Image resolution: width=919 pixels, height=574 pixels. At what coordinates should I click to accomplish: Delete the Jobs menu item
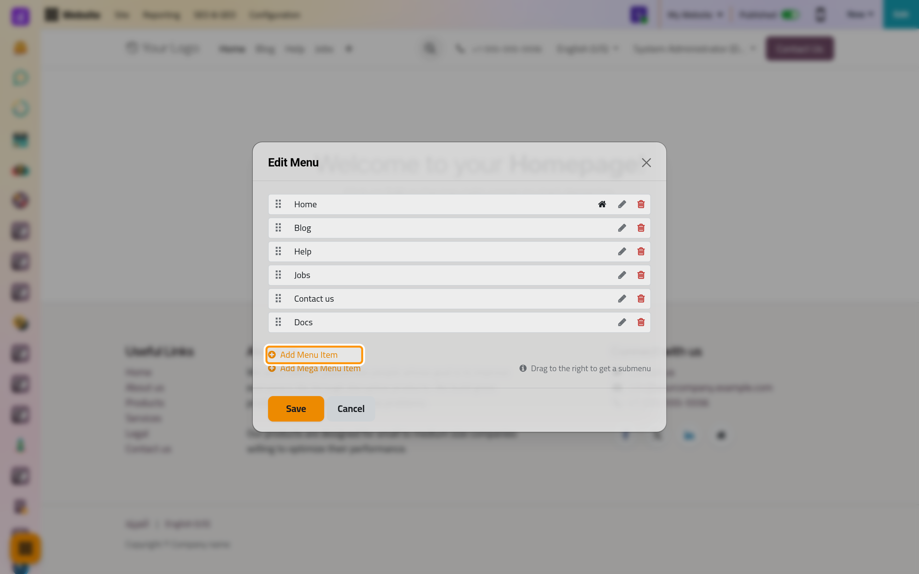641,275
